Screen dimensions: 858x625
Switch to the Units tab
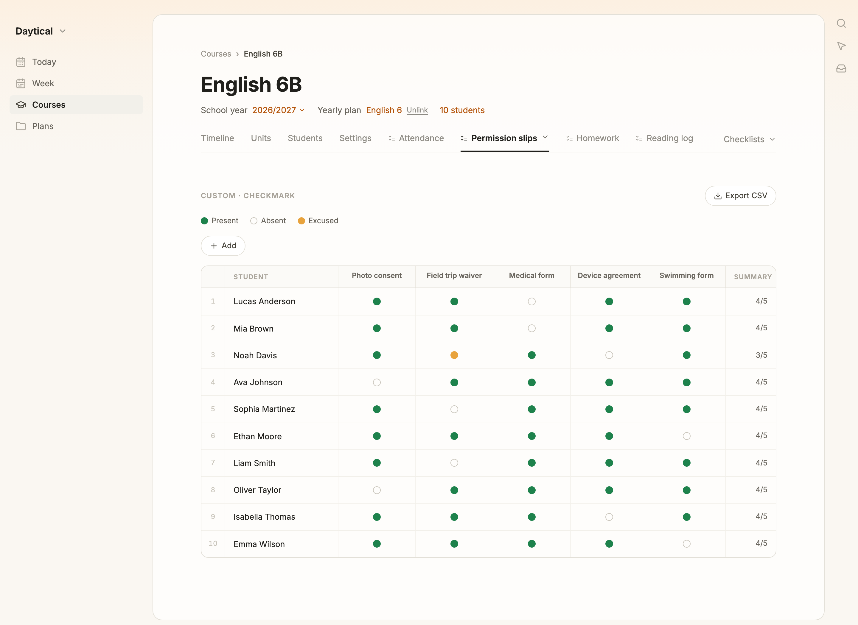tap(261, 138)
